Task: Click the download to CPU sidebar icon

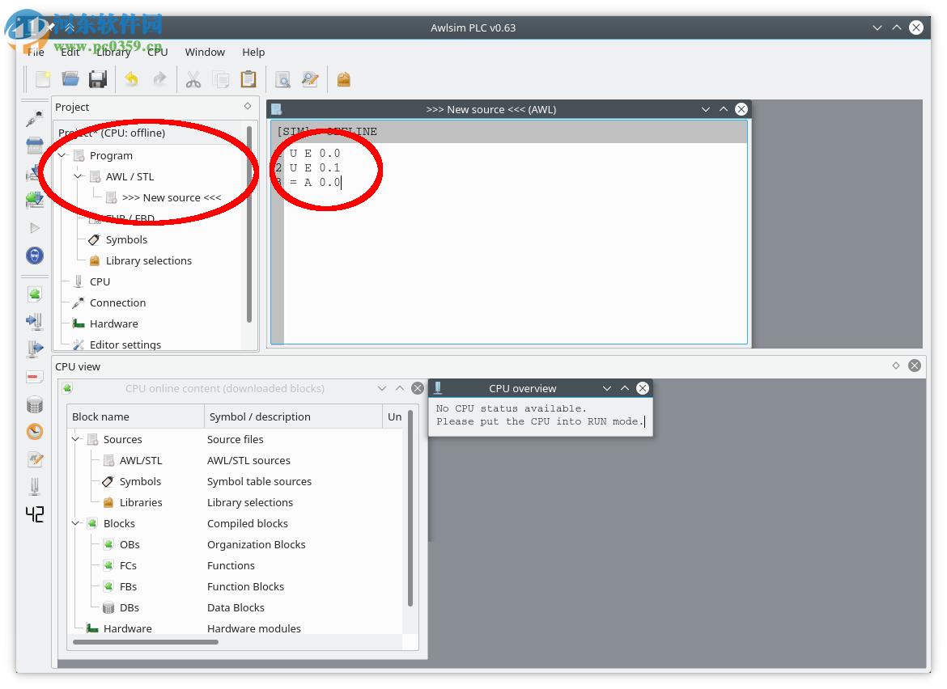Action: pyautogui.click(x=33, y=174)
